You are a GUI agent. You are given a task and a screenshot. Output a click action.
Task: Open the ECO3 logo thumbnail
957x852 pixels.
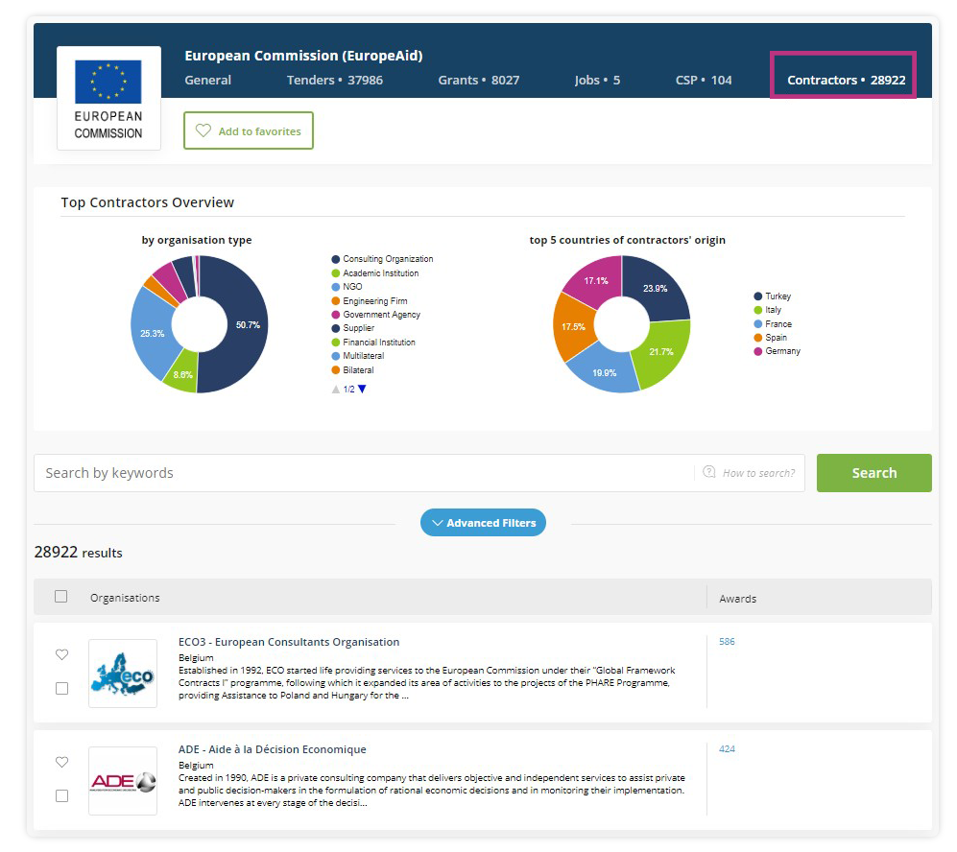coord(123,674)
